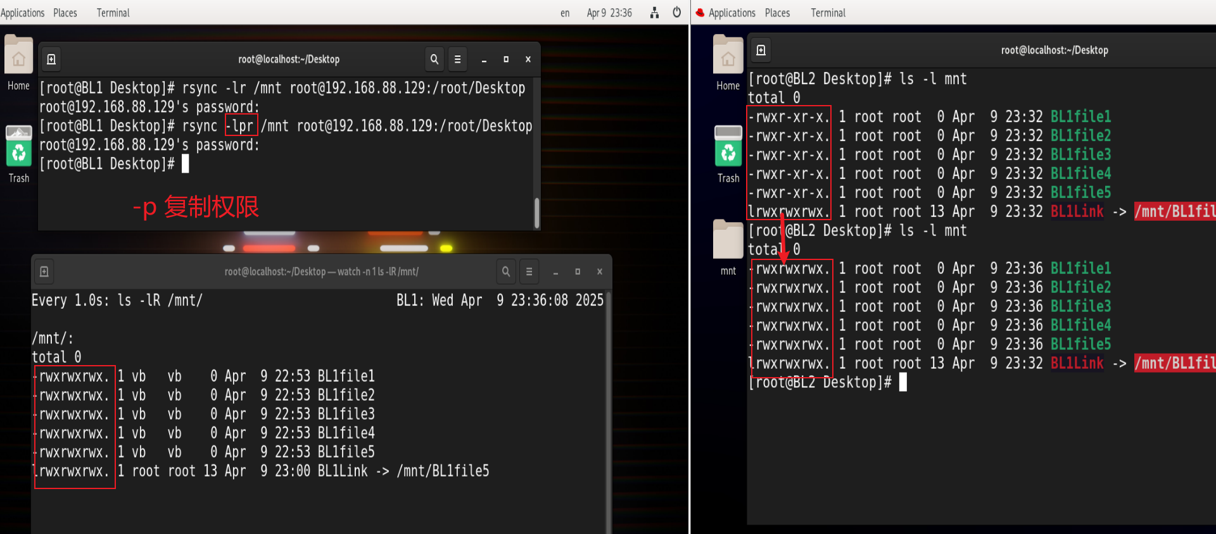Maximize the BL1 rsync terminal window
The width and height of the screenshot is (1216, 534).
point(506,59)
